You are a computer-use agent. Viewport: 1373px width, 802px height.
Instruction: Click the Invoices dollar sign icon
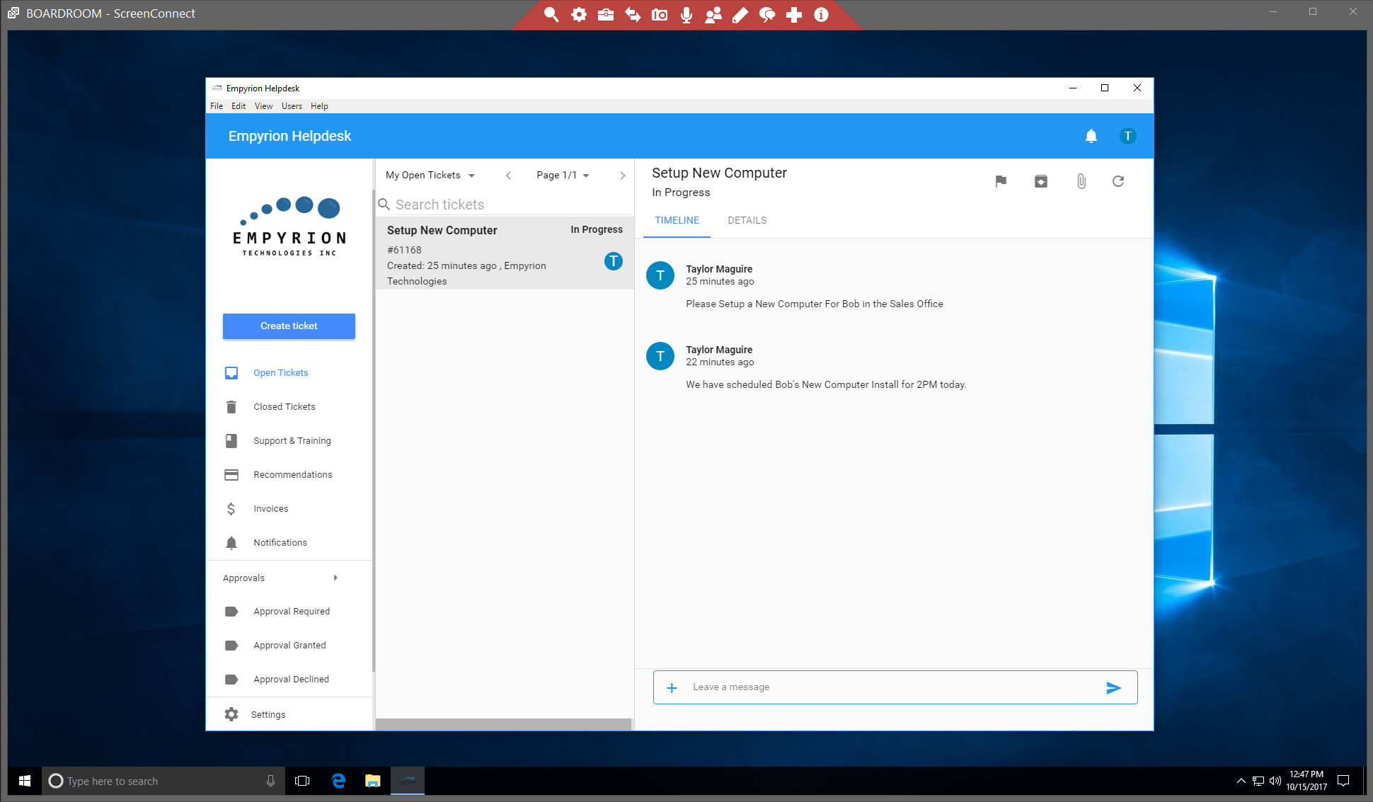pos(231,508)
